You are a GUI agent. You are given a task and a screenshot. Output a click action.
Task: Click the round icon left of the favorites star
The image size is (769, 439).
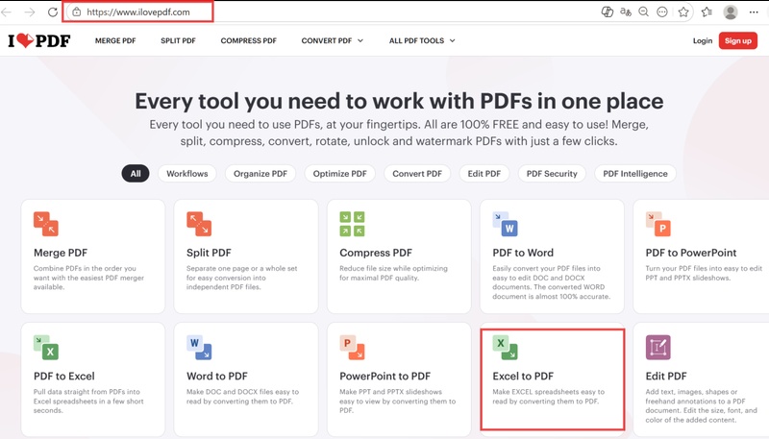[x=662, y=12]
